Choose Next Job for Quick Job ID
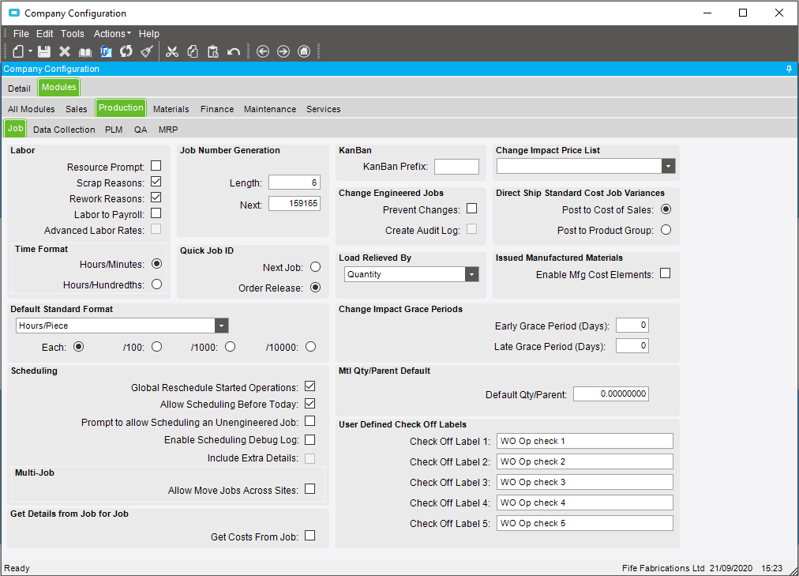Viewport: 799px width, 576px height. click(316, 267)
